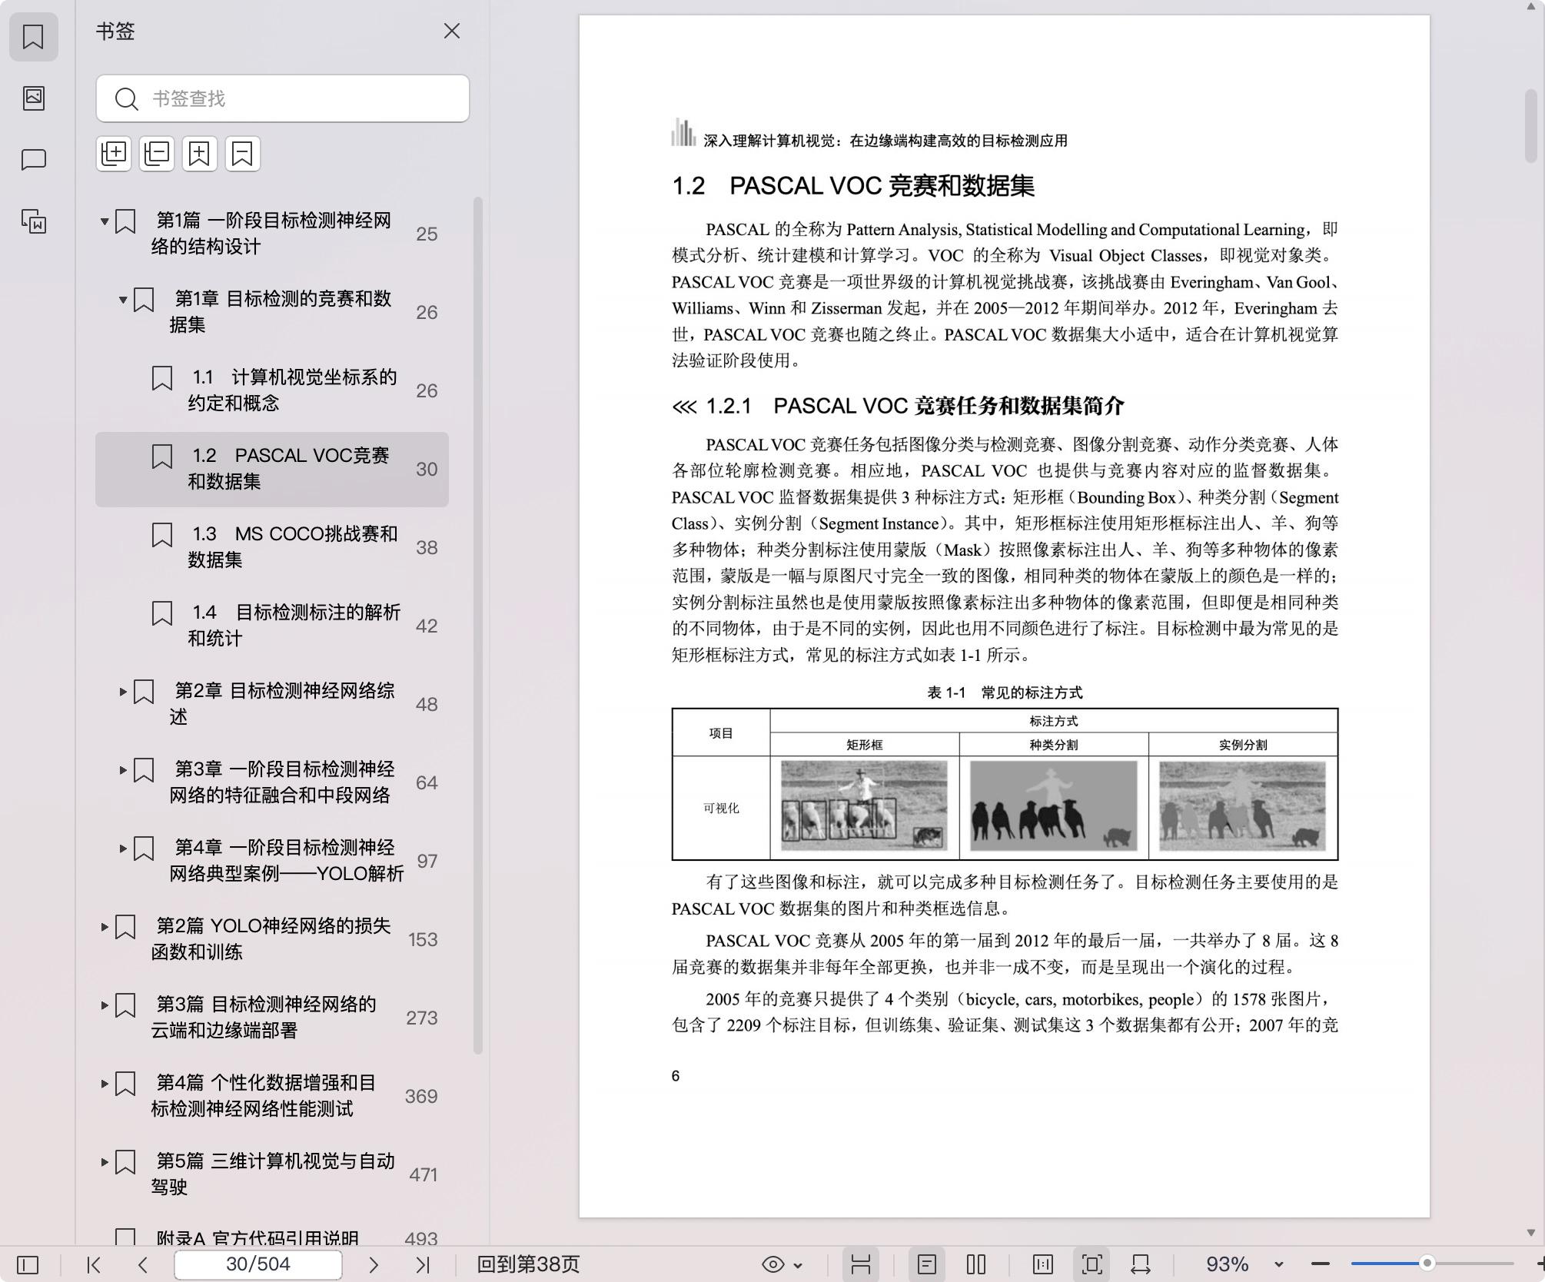Expand 第4篇 个性化数据增强

pos(105,1084)
